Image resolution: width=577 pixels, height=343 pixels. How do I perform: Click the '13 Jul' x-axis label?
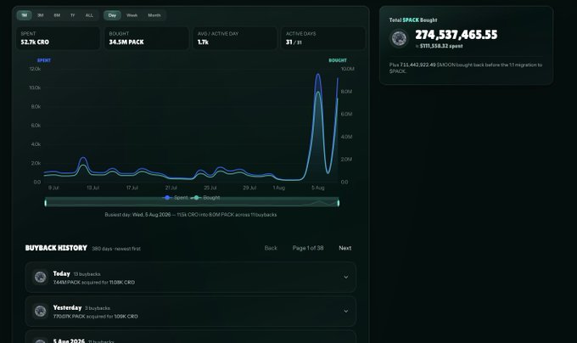tap(92, 188)
